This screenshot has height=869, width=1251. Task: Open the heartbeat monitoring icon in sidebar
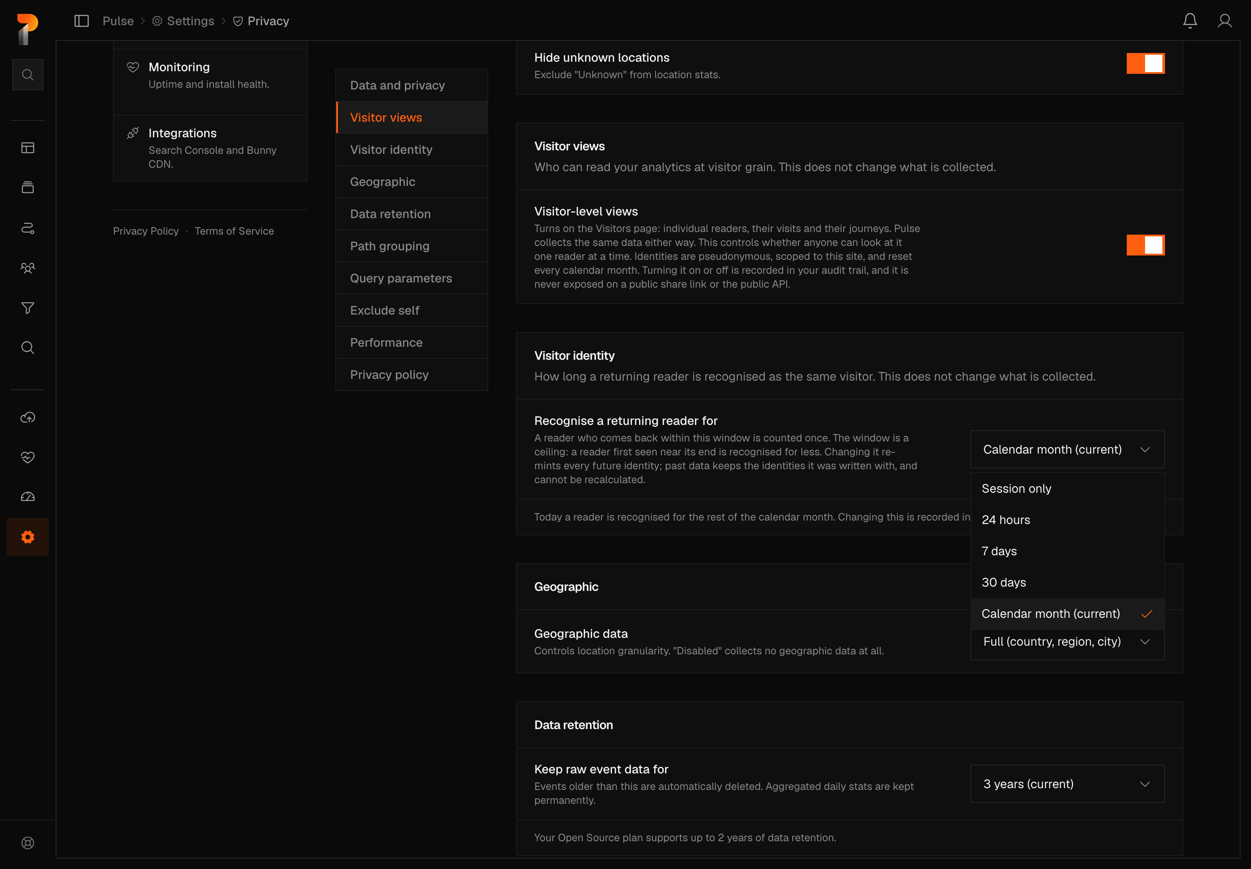click(28, 457)
